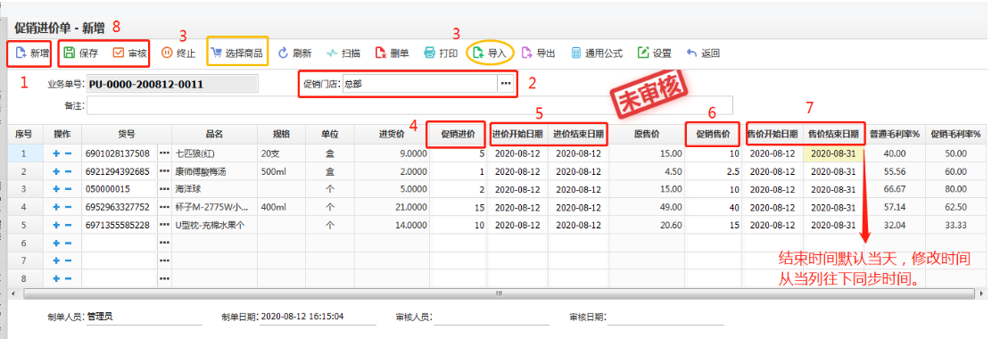The height and width of the screenshot is (339, 1000).
Task: Open item lookup ellipsis beside 6952963327752
Action: point(164,207)
